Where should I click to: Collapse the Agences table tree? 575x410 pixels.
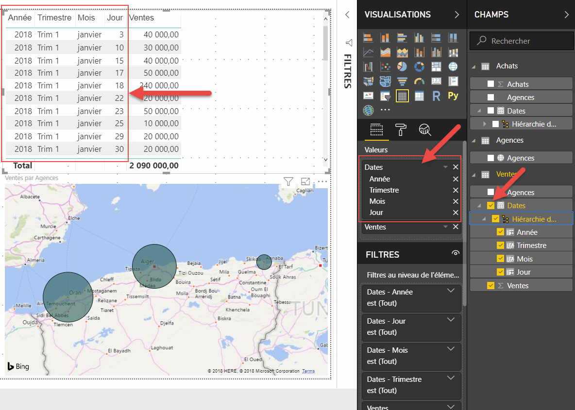click(x=474, y=141)
